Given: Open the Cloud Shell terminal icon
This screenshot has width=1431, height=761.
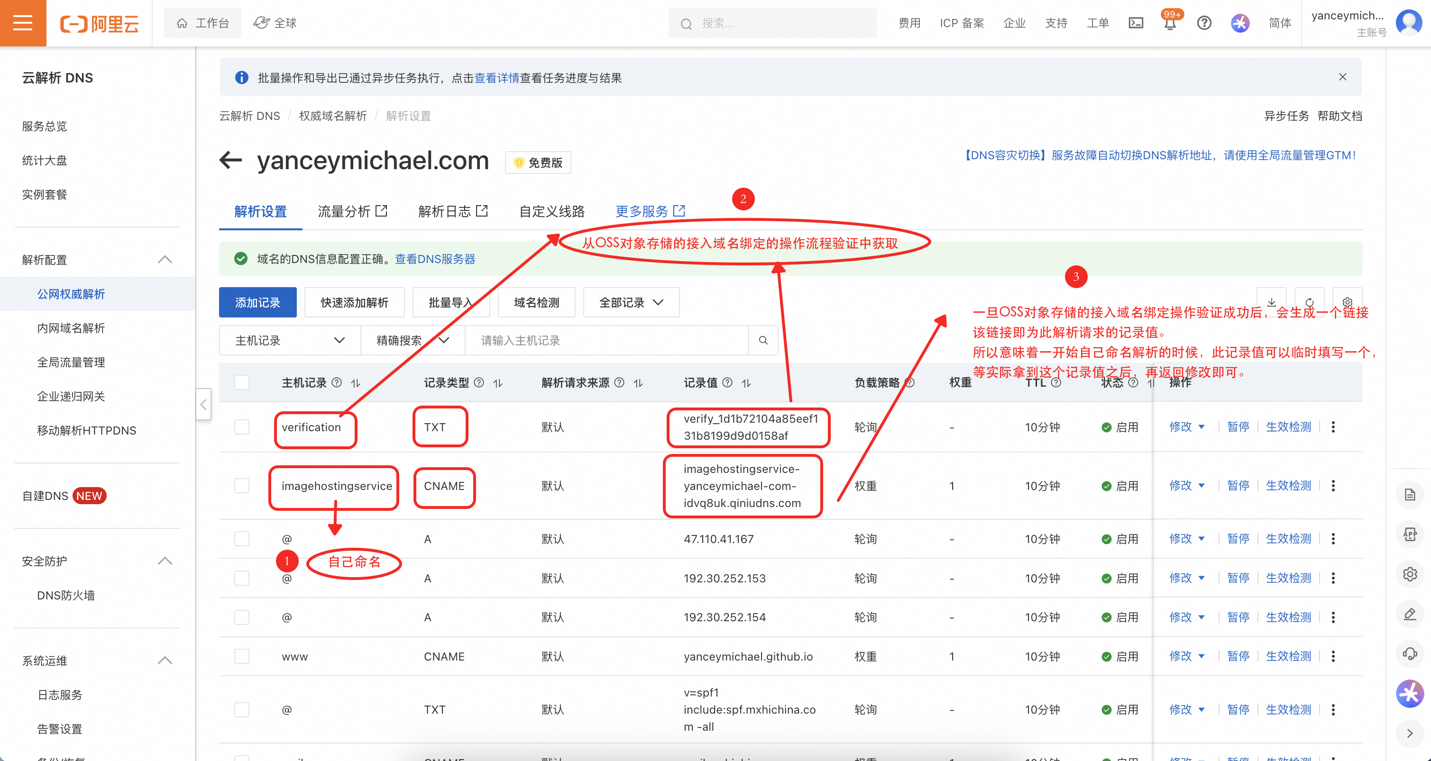Looking at the screenshot, I should pyautogui.click(x=1136, y=23).
